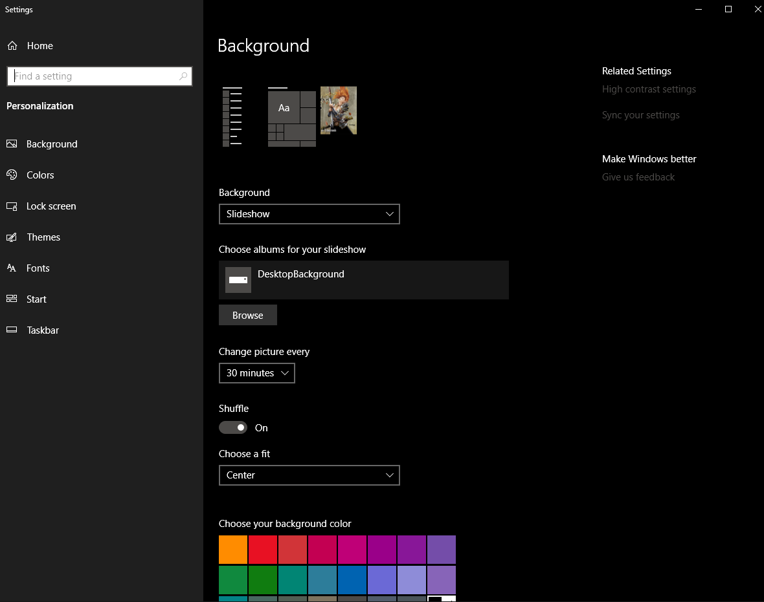Screen dimensions: 764x602
Task: Pick the bright red color swatch
Action: coord(263,550)
